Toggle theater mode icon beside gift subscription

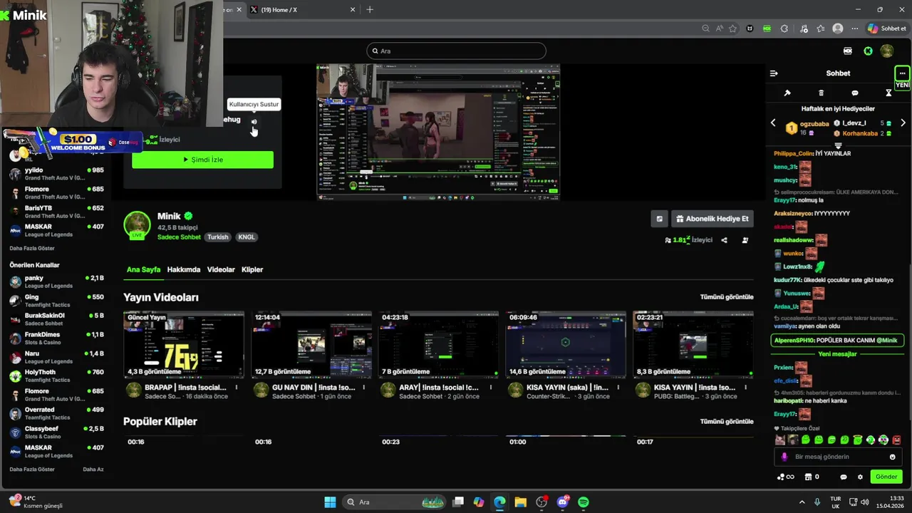[659, 219]
